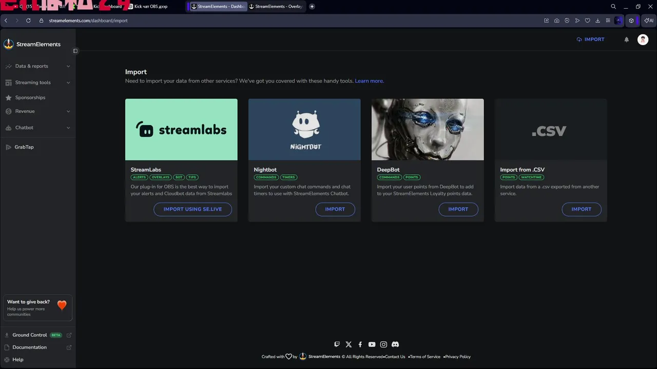The image size is (657, 369).
Task: Open the YouTube icon in footer
Action: (372, 344)
